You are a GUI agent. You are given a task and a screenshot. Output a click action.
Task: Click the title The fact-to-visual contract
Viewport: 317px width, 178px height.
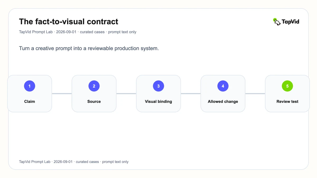pyautogui.click(x=69, y=22)
